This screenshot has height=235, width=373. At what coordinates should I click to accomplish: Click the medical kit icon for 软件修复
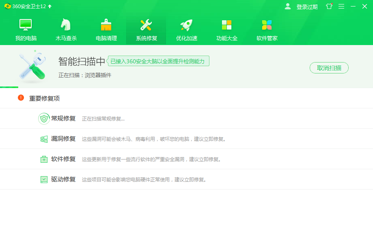coord(44,159)
